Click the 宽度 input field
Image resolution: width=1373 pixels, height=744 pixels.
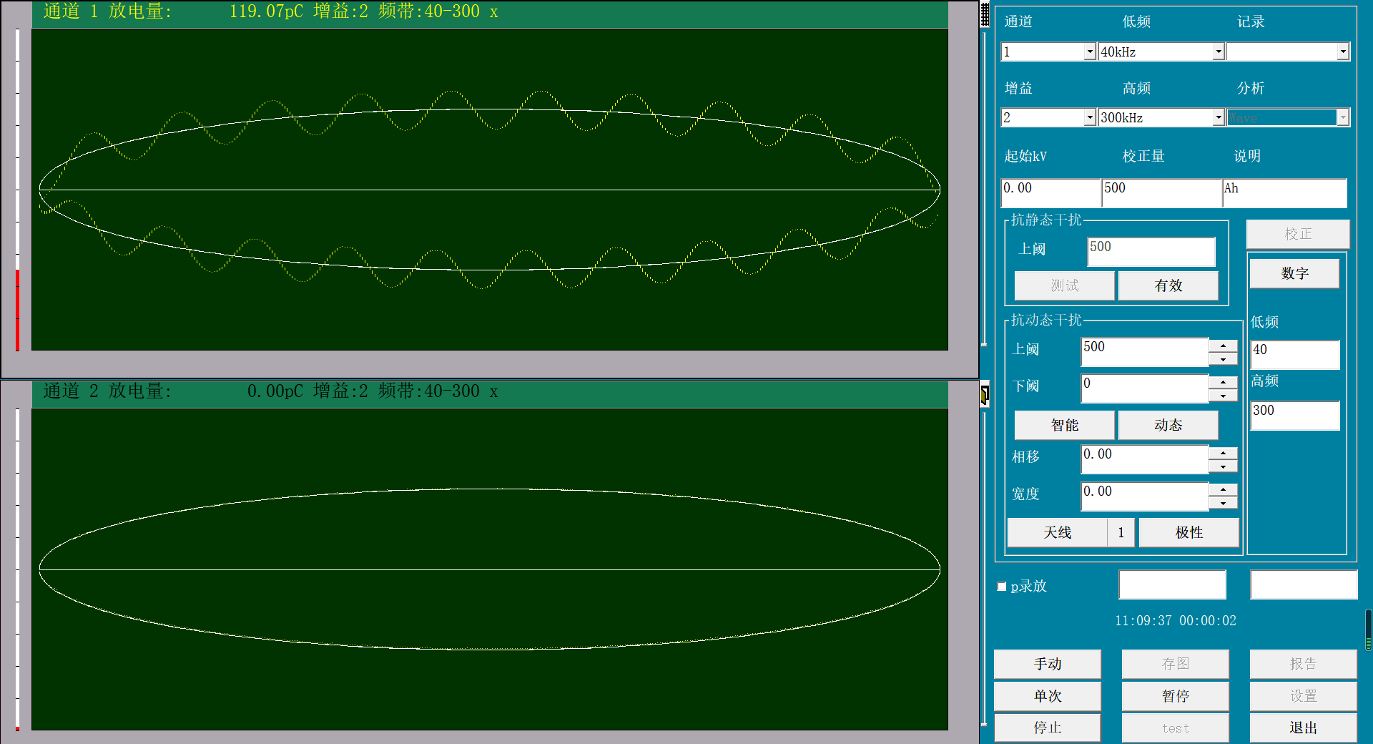point(1144,496)
